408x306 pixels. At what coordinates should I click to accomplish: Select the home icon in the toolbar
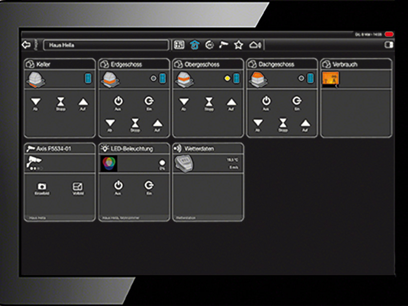coord(194,45)
